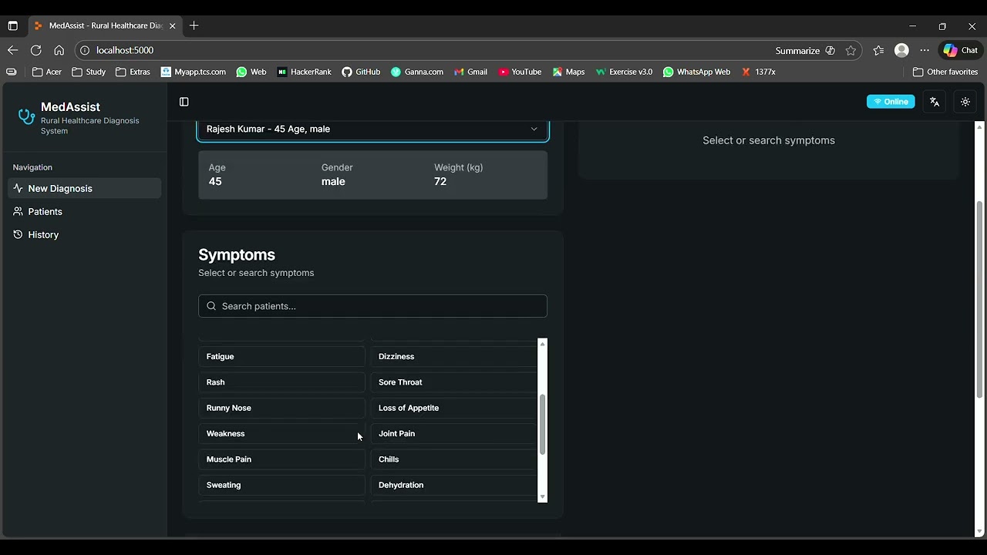This screenshot has width=987, height=555.
Task: Toggle the Joint Pain symptom
Action: pyautogui.click(x=453, y=433)
